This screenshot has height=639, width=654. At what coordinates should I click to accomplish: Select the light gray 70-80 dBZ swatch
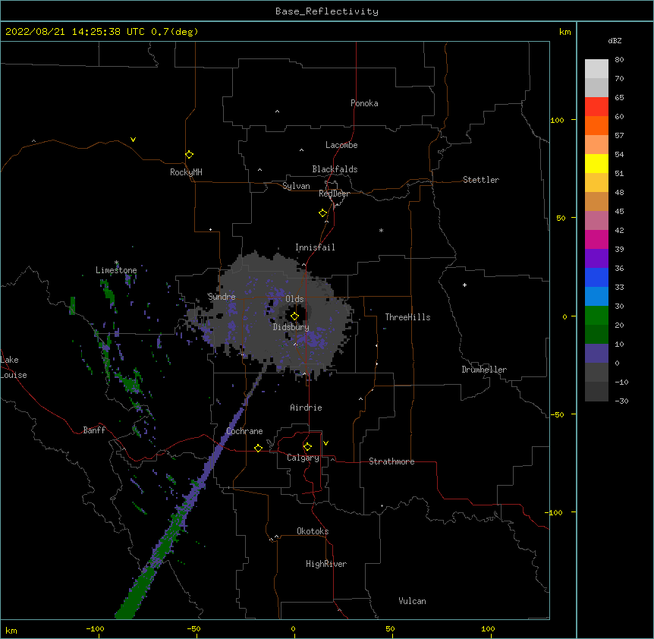pyautogui.click(x=596, y=69)
